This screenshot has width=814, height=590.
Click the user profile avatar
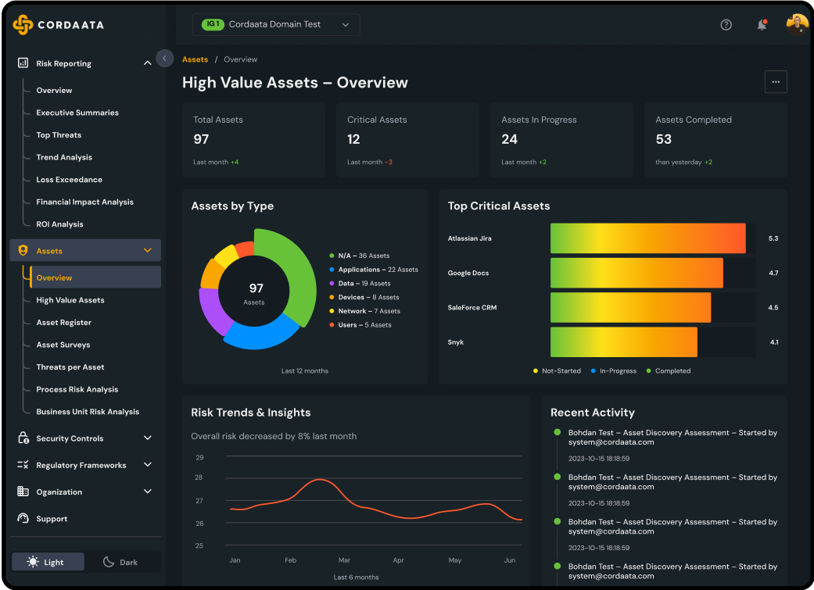point(797,25)
